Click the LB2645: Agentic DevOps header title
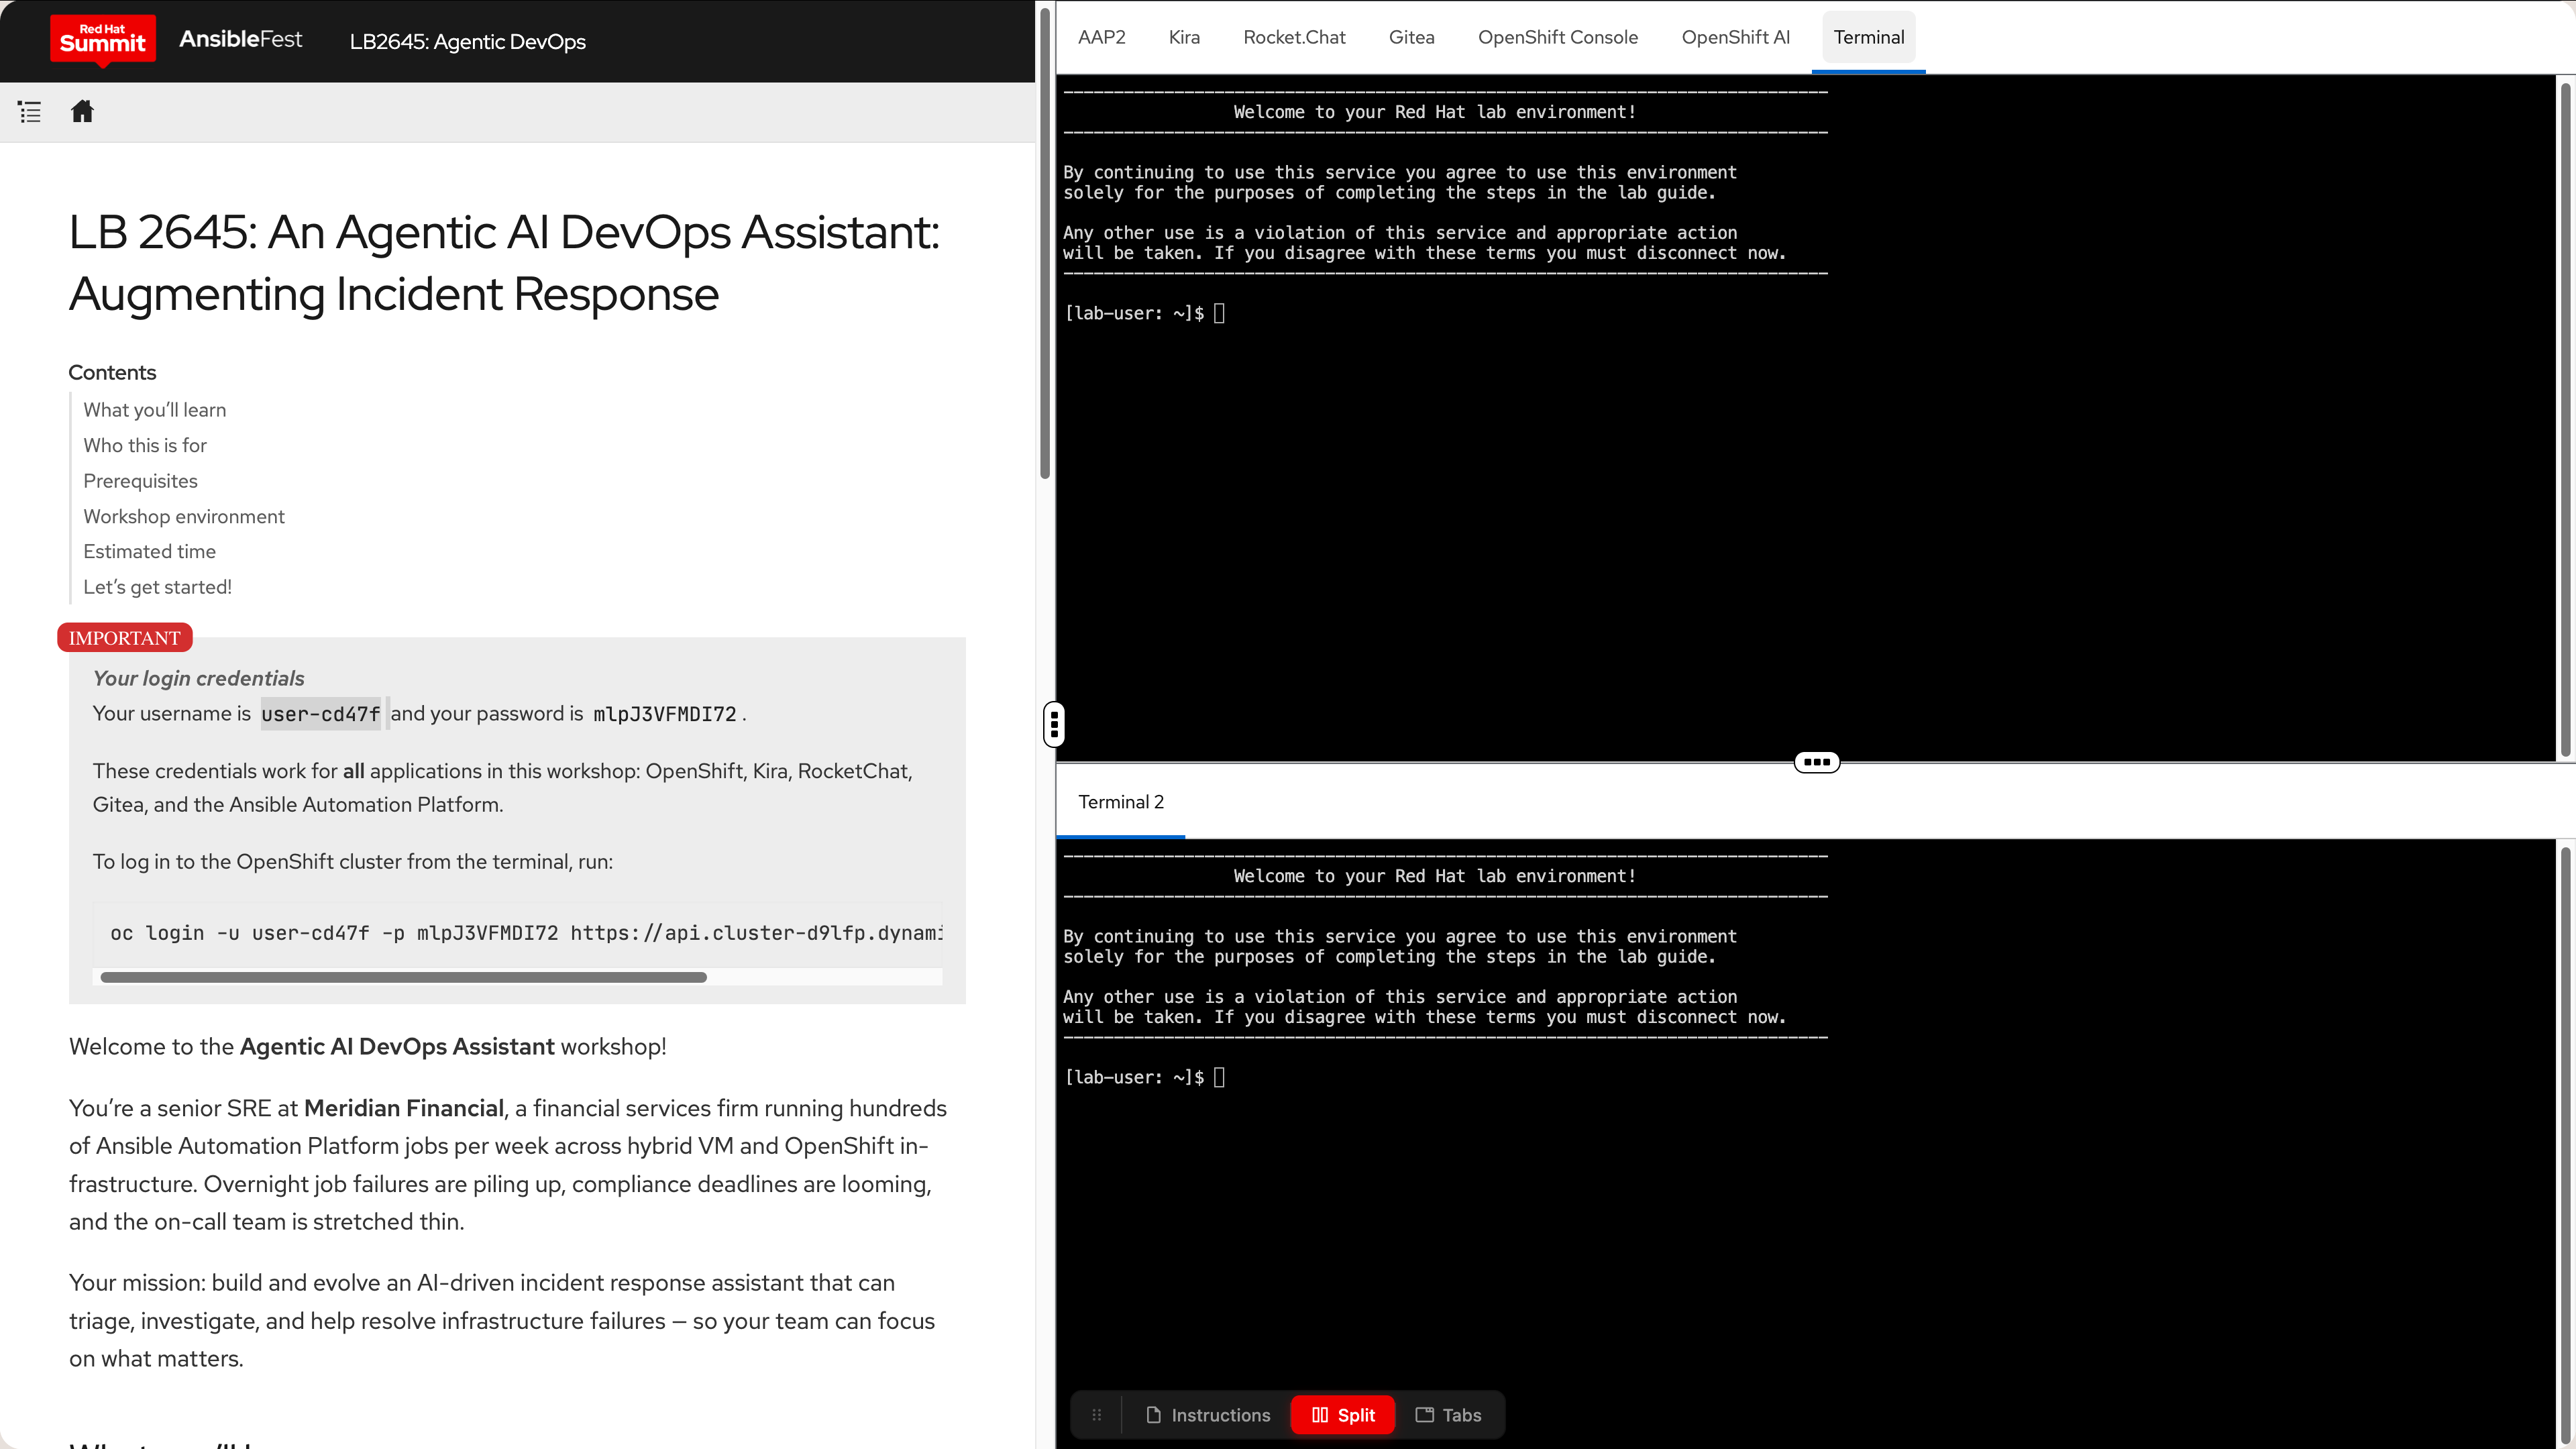 tap(468, 42)
